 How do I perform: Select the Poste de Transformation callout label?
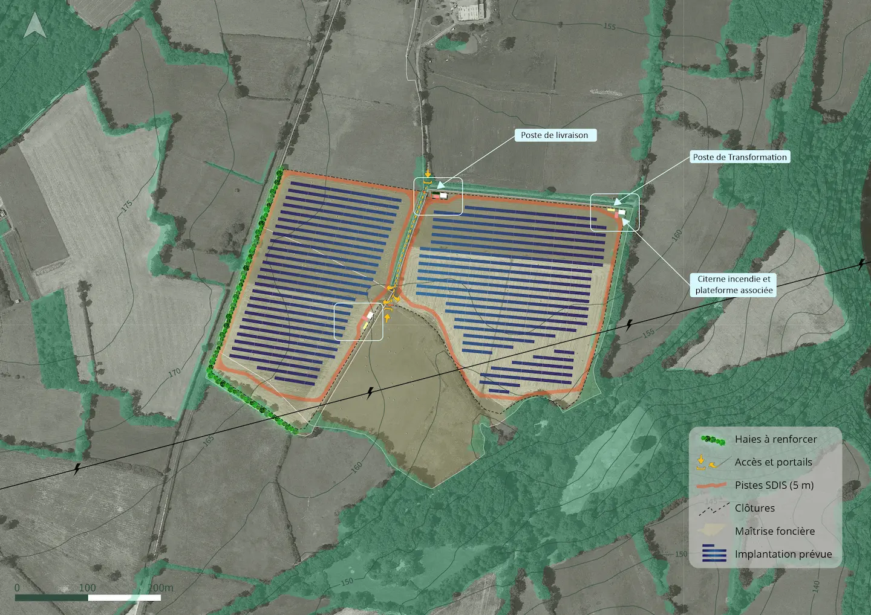pyautogui.click(x=740, y=157)
